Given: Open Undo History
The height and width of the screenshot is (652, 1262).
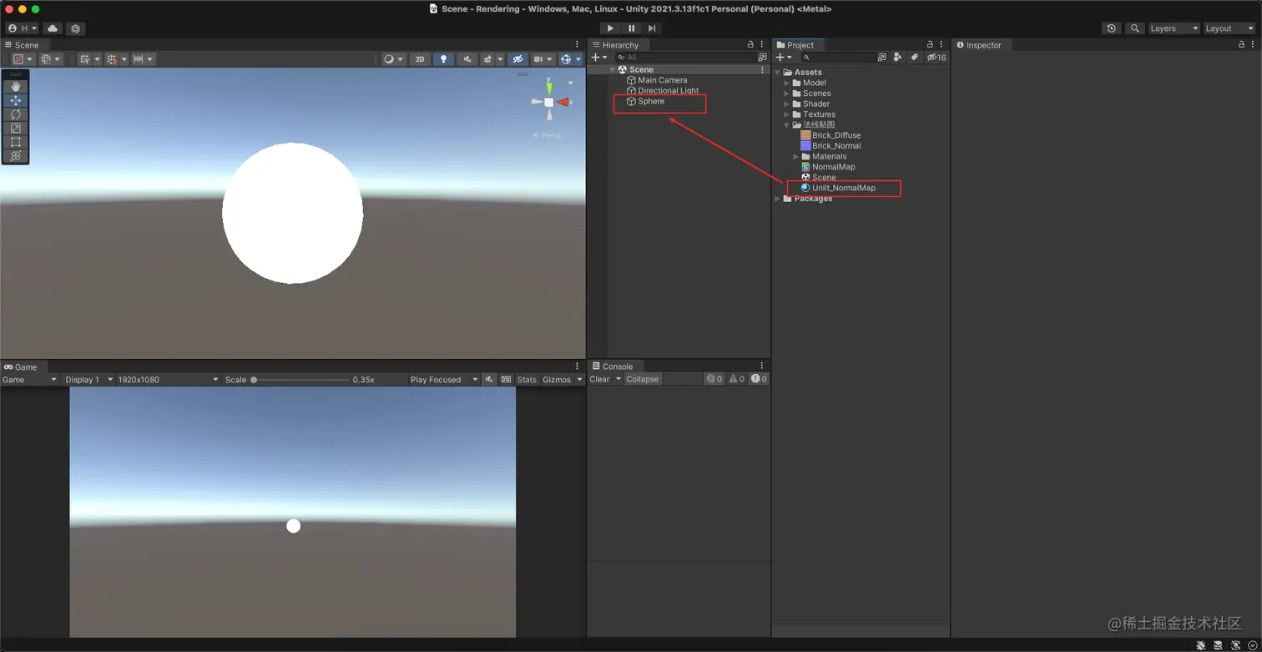Looking at the screenshot, I should pos(1111,28).
